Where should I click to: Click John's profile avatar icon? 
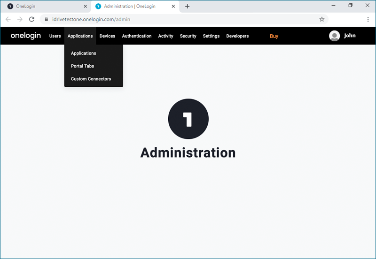334,36
